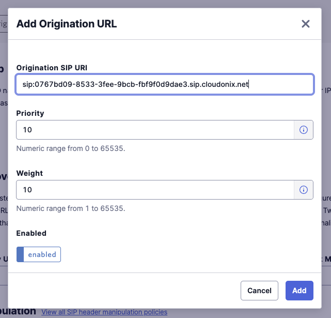Focus the Weight number input
The height and width of the screenshot is (318, 331).
point(155,190)
